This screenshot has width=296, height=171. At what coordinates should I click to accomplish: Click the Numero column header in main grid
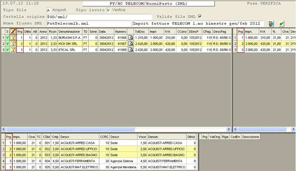click(121, 32)
